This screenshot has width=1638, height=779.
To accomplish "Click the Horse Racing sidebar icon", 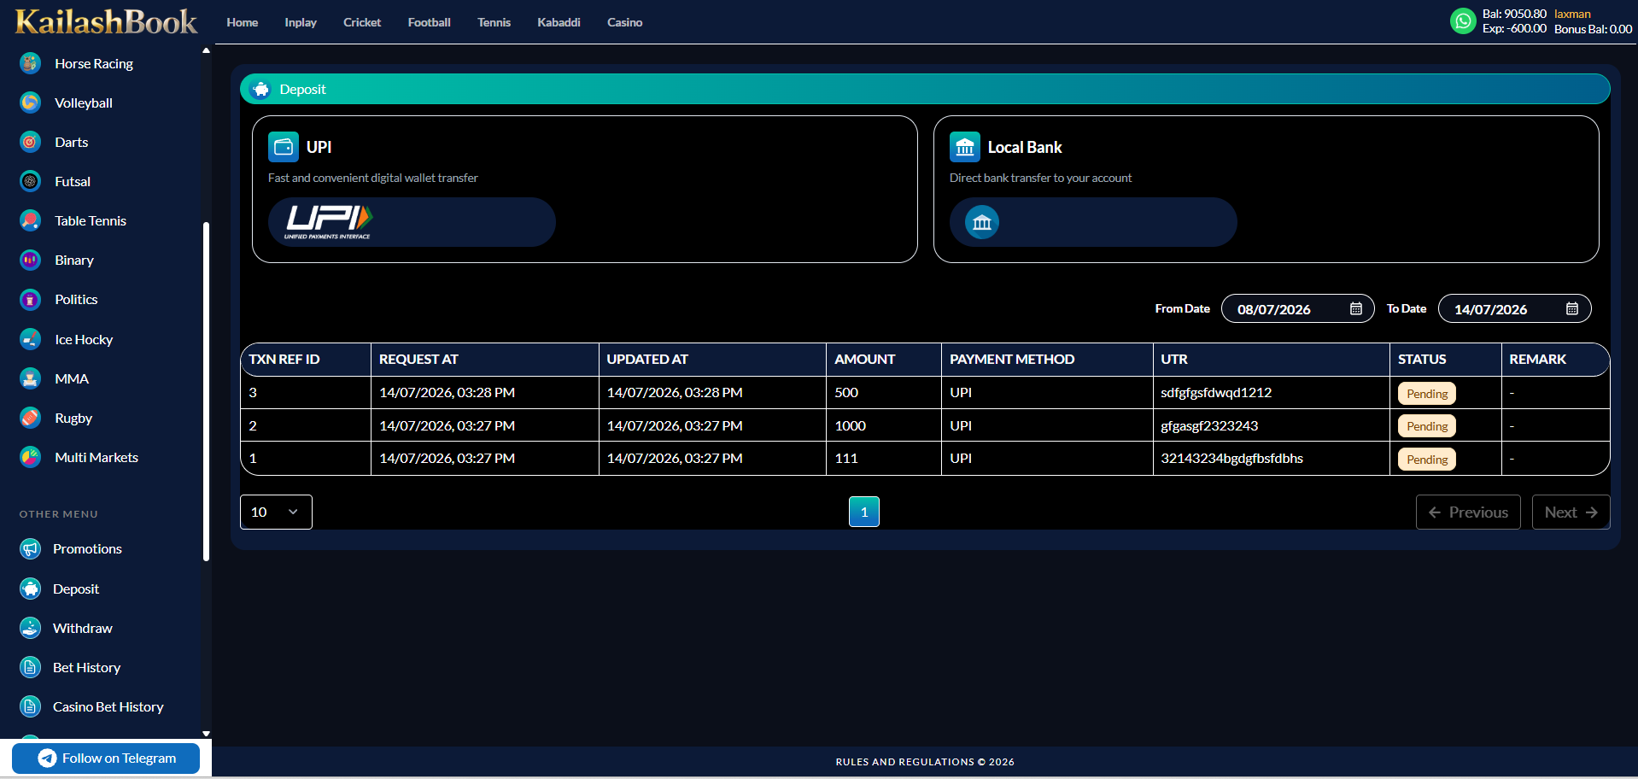I will point(30,63).
